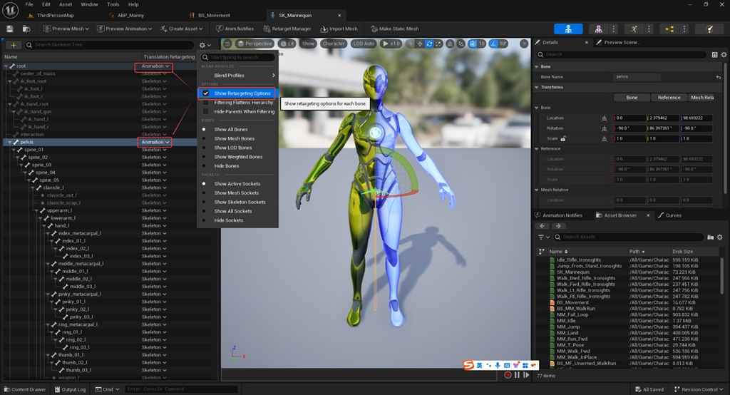Switch to the Skeletal Mesh editor mode
Image resolution: width=730 pixels, height=395 pixels.
[x=598, y=29]
